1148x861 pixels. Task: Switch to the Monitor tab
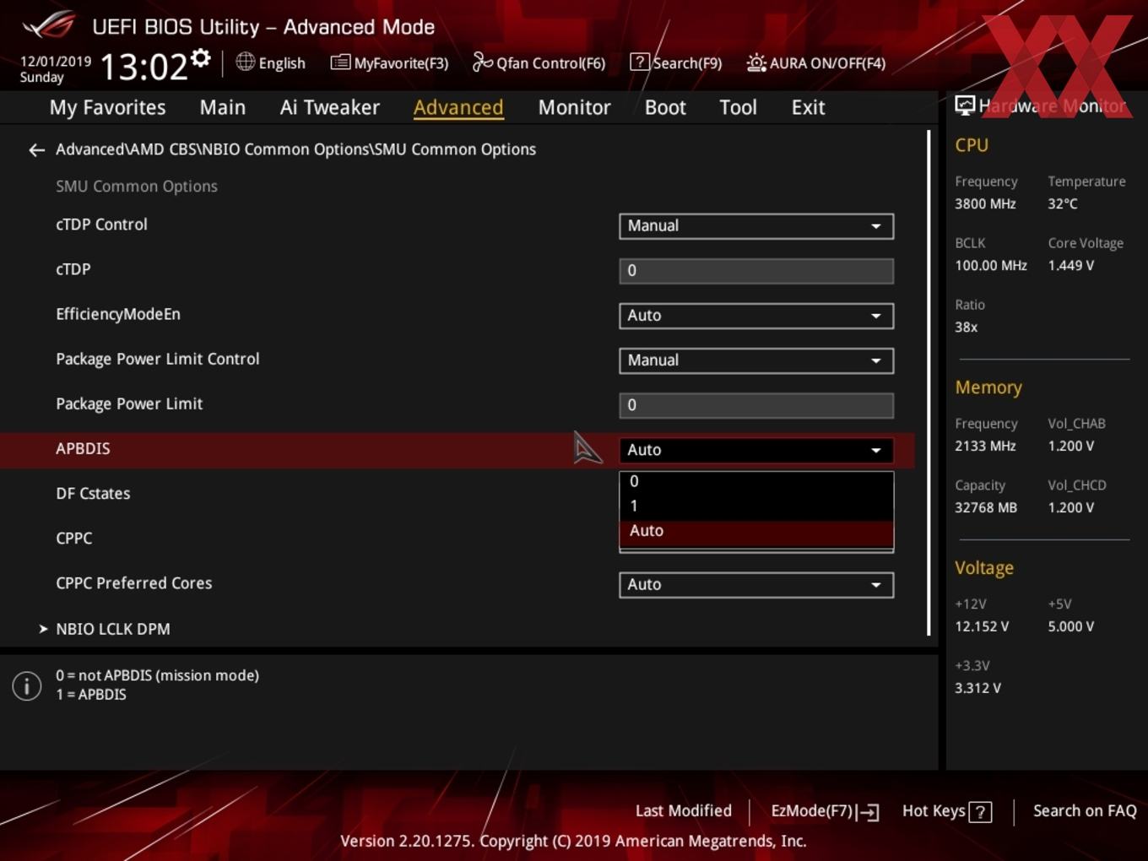(575, 107)
